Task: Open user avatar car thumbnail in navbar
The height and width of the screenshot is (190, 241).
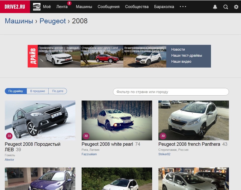Action: coord(37,7)
